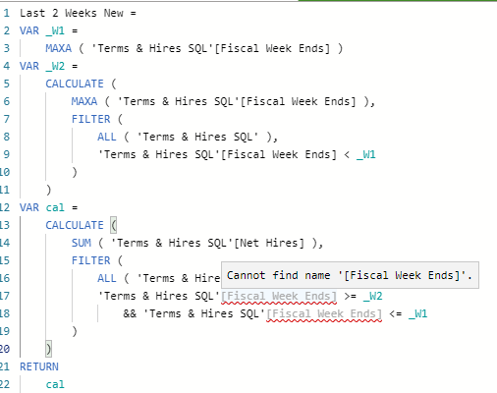
Task: Click _W2 reference on line 17
Action: point(372,296)
